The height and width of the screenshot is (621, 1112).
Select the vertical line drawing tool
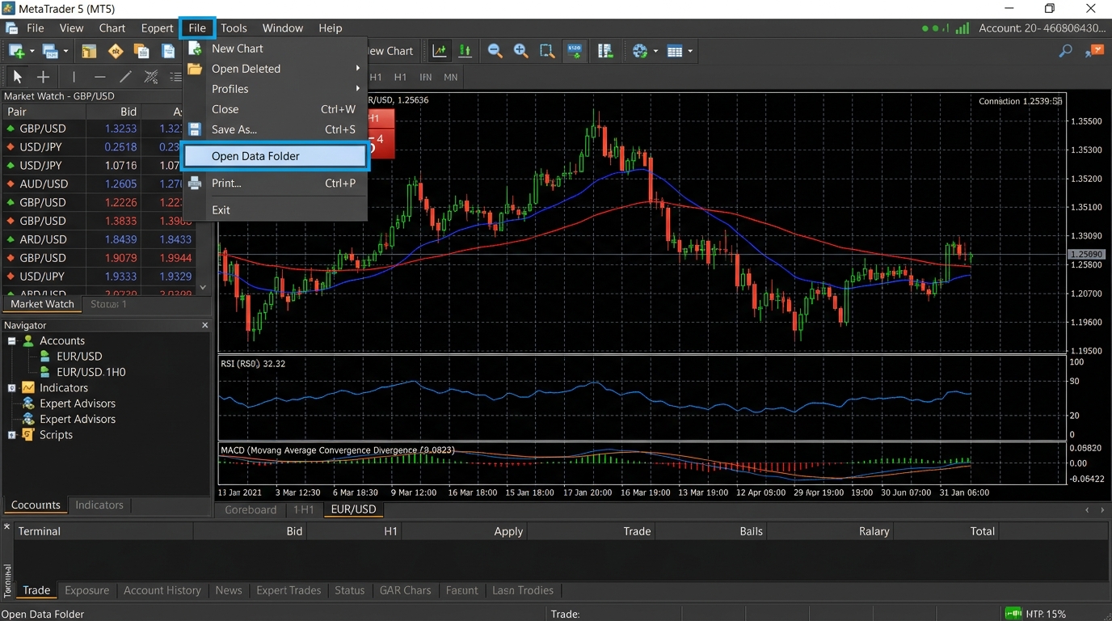pyautogui.click(x=74, y=77)
